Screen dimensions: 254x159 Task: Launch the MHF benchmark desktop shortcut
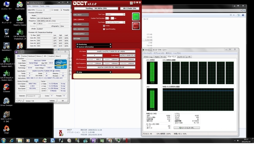tap(6, 117)
